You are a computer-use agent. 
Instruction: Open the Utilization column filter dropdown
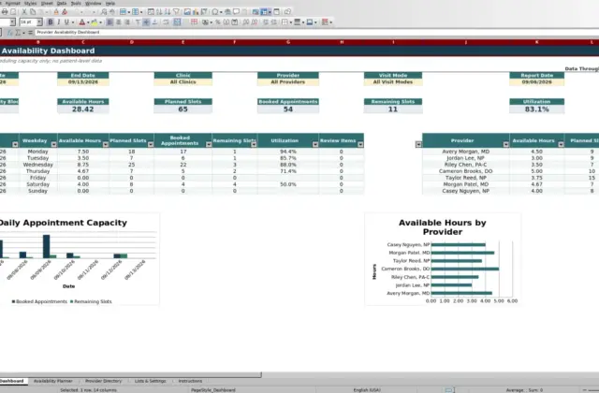315,144
